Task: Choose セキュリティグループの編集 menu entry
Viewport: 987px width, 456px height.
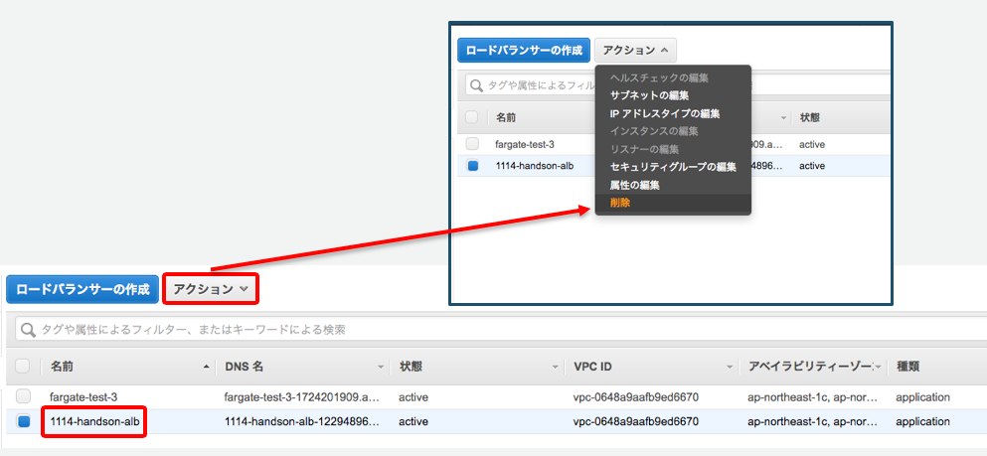Action: click(x=673, y=167)
